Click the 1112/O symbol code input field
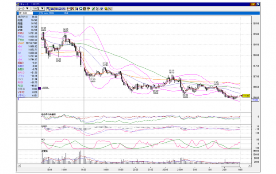The height and width of the screenshot is (174, 276). pyautogui.click(x=26, y=13)
